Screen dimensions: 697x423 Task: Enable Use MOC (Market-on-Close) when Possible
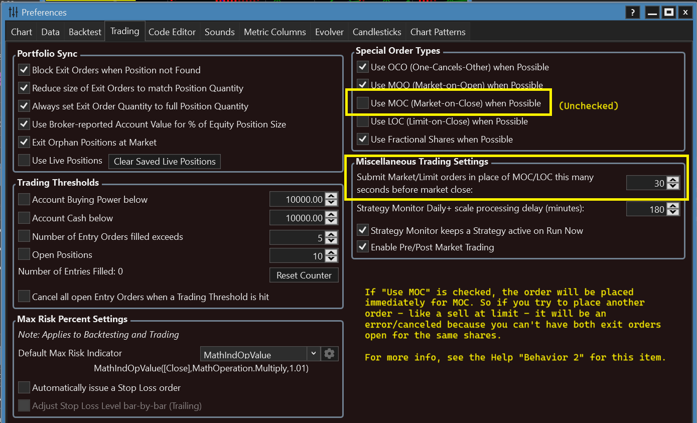click(x=362, y=103)
